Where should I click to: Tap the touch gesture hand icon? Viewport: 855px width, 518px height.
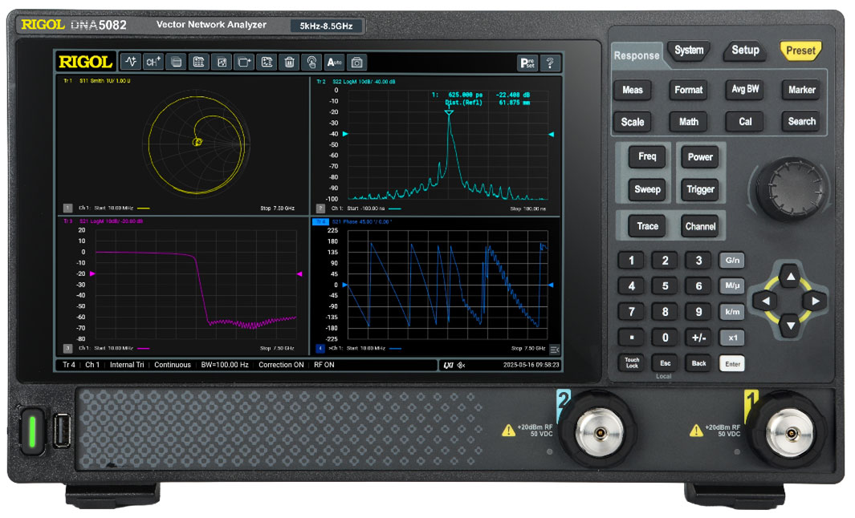click(x=312, y=62)
